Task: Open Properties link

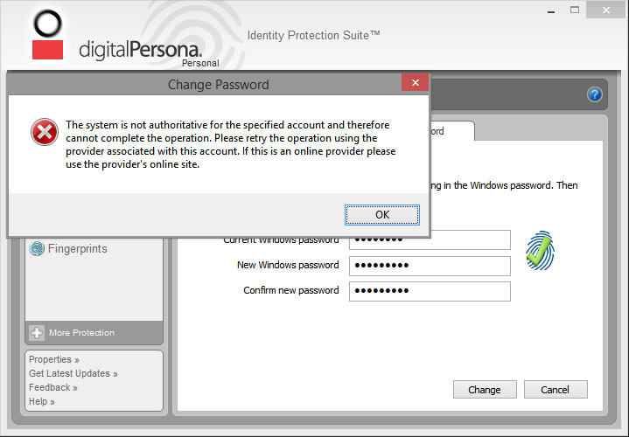Action: point(53,359)
